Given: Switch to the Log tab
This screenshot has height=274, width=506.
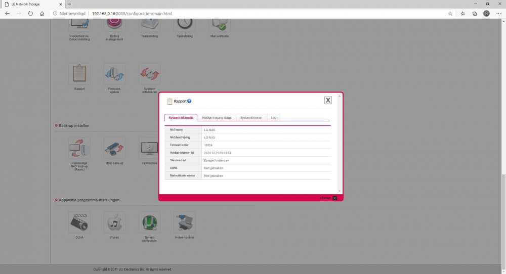Looking at the screenshot, I should point(274,118).
